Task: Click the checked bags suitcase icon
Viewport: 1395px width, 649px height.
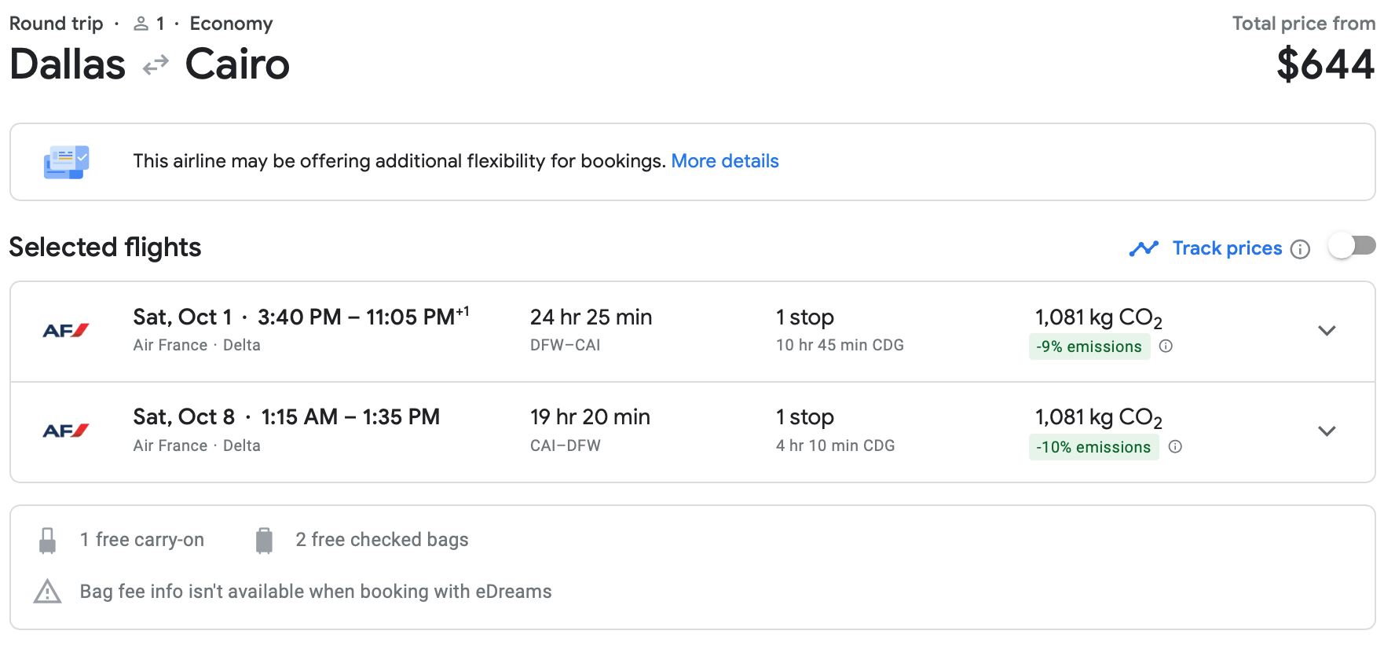Action: [264, 541]
